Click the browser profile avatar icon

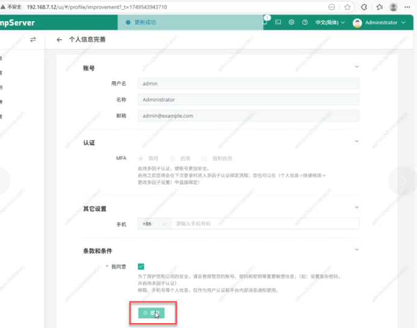tap(393, 7)
